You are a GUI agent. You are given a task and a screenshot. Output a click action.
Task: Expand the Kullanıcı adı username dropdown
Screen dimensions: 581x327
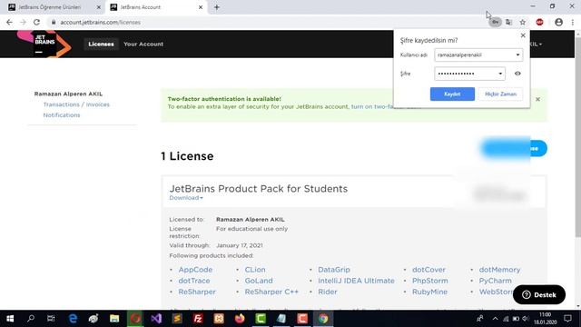tap(517, 54)
